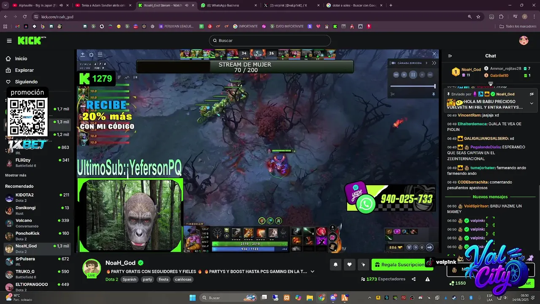Screen dimensions: 540x304
Task: Select the cariñosas tag
Action: [183, 280]
